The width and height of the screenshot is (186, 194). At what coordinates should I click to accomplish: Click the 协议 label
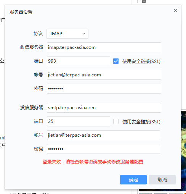click(x=38, y=34)
